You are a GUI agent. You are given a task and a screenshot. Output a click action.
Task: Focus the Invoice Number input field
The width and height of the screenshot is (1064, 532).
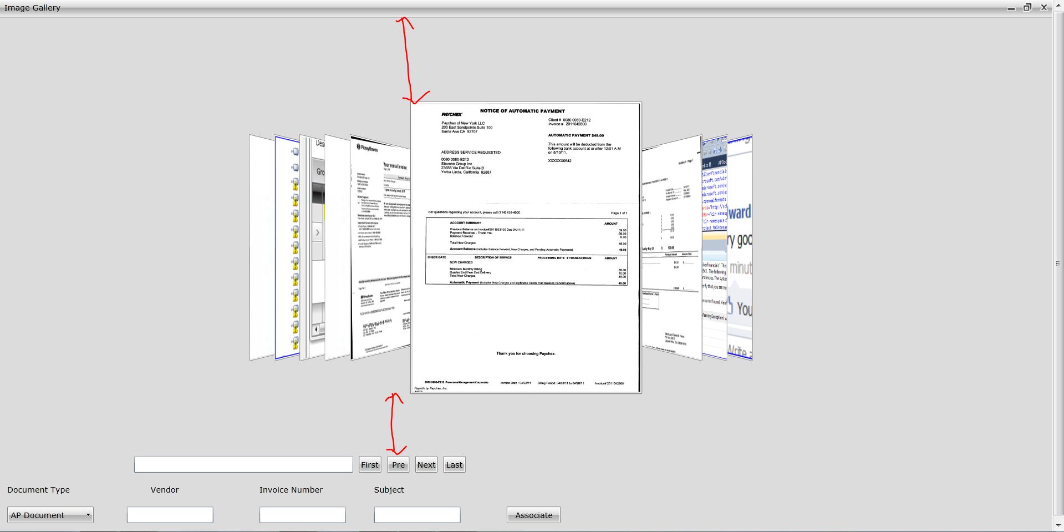pyautogui.click(x=302, y=515)
